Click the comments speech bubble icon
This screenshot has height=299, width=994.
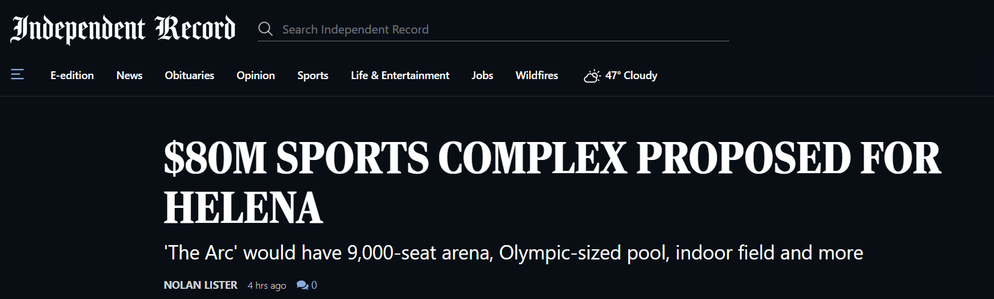[x=302, y=285]
